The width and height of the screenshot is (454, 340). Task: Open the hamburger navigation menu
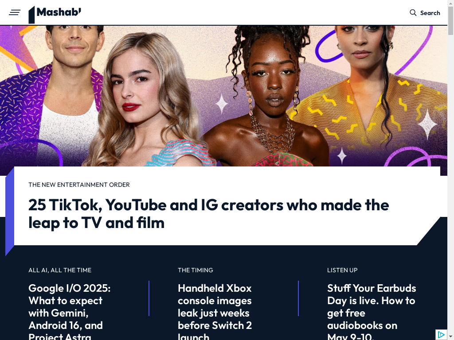15,13
